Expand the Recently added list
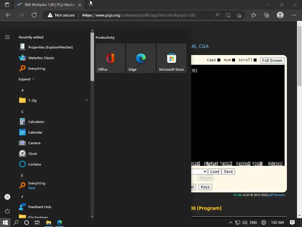 [26, 79]
